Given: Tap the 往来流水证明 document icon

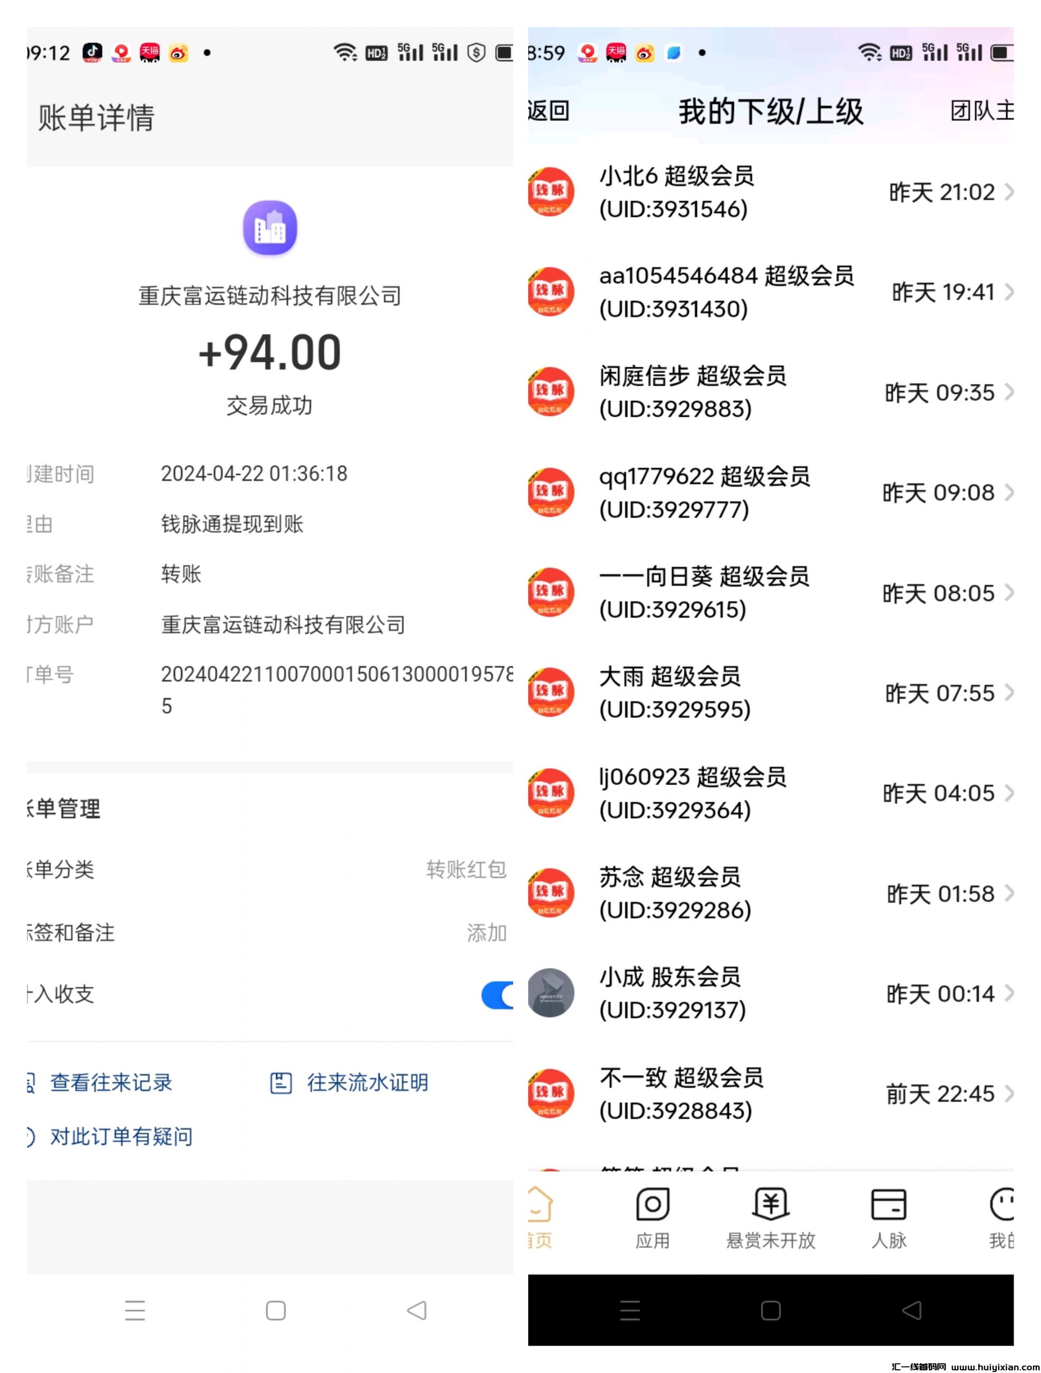Looking at the screenshot, I should coord(280,1082).
